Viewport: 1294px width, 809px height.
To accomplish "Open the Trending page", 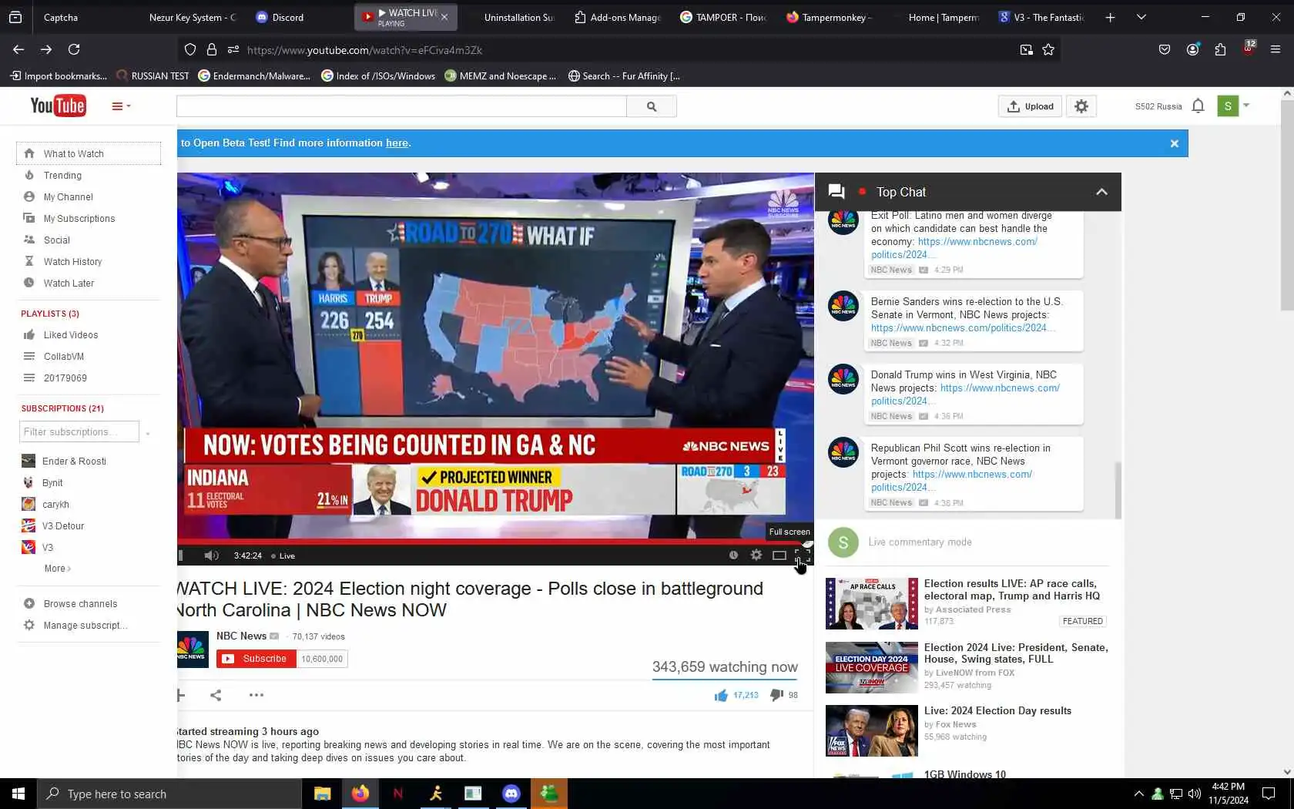I will coord(62,176).
